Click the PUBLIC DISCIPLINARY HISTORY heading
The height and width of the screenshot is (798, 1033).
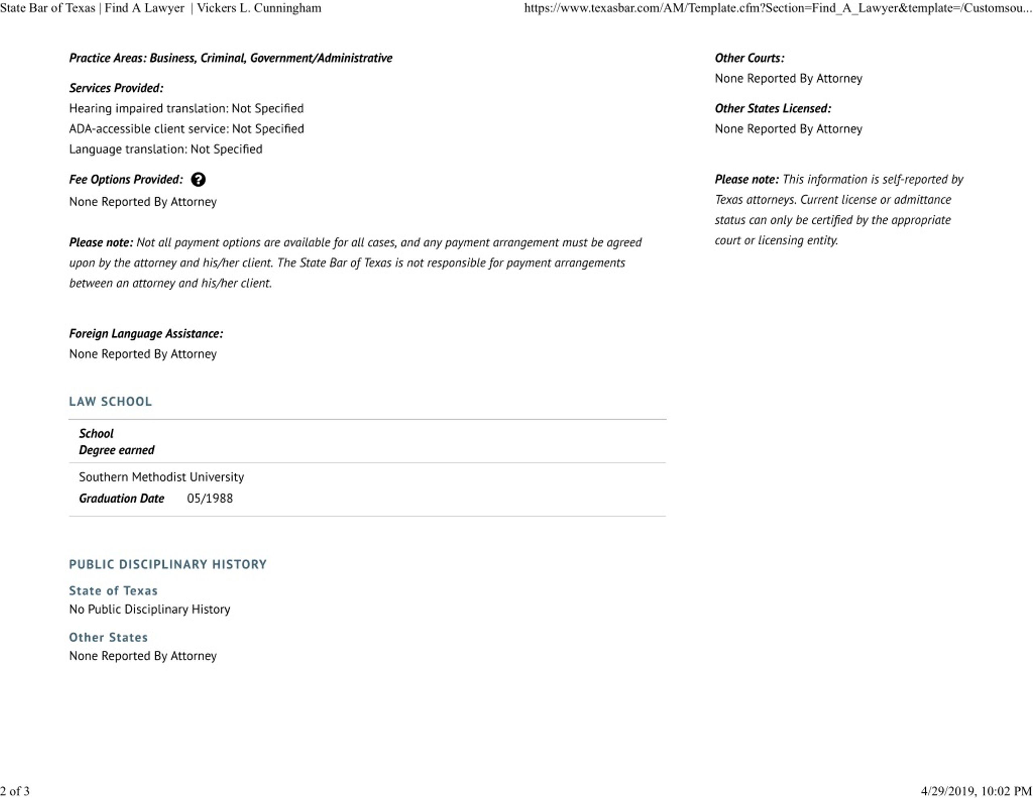coord(168,564)
